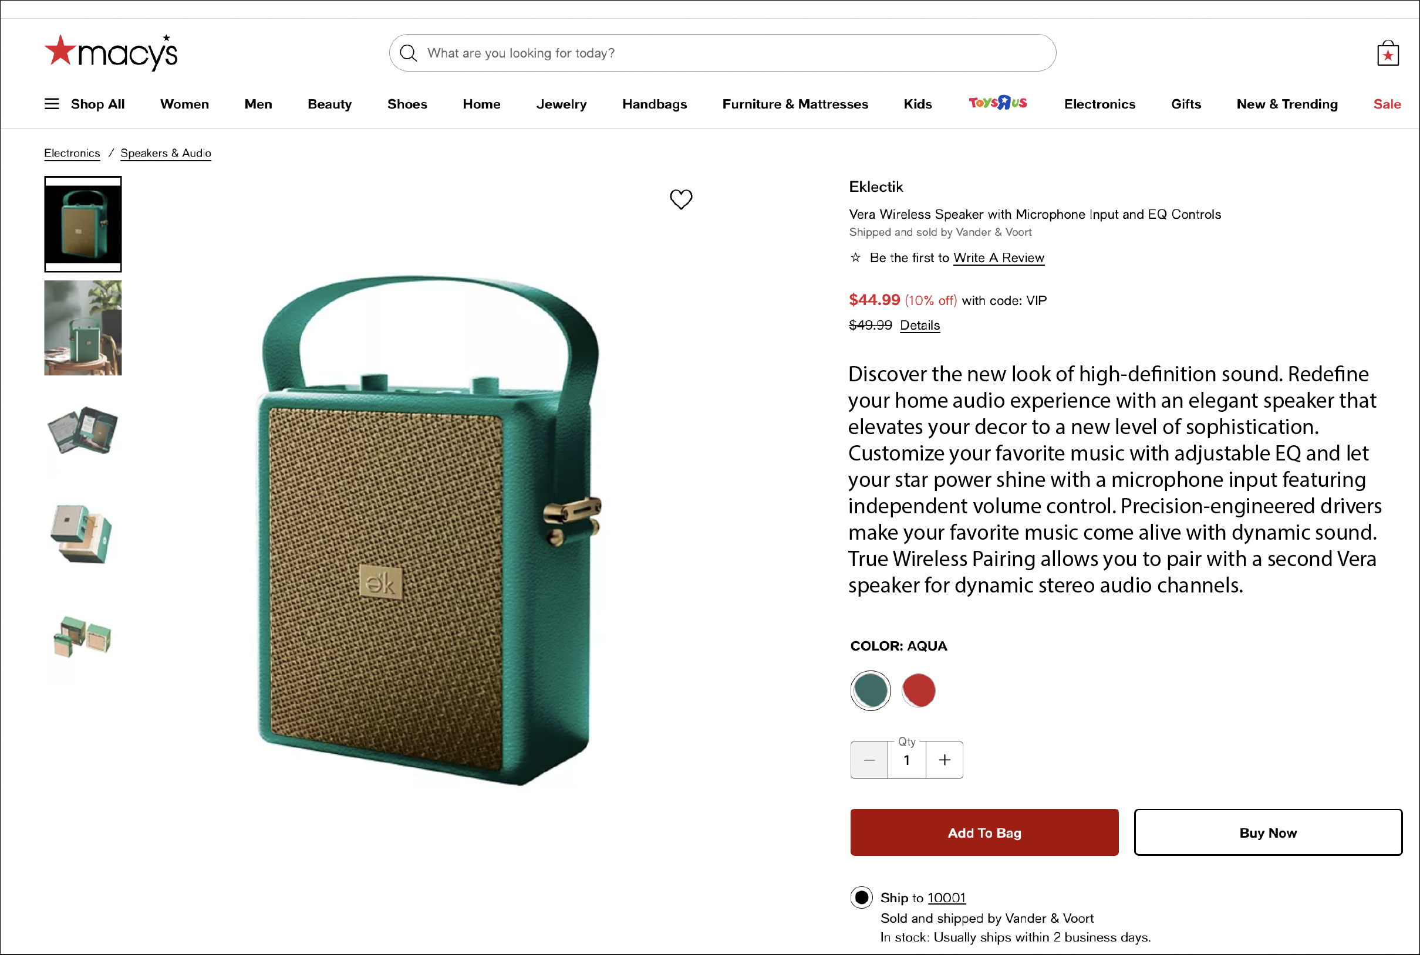The height and width of the screenshot is (955, 1420).
Task: Open the Electronics menu
Action: point(1099,104)
